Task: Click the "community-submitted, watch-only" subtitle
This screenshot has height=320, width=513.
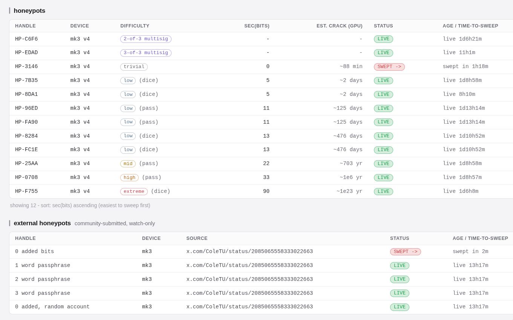Action: (x=115, y=223)
